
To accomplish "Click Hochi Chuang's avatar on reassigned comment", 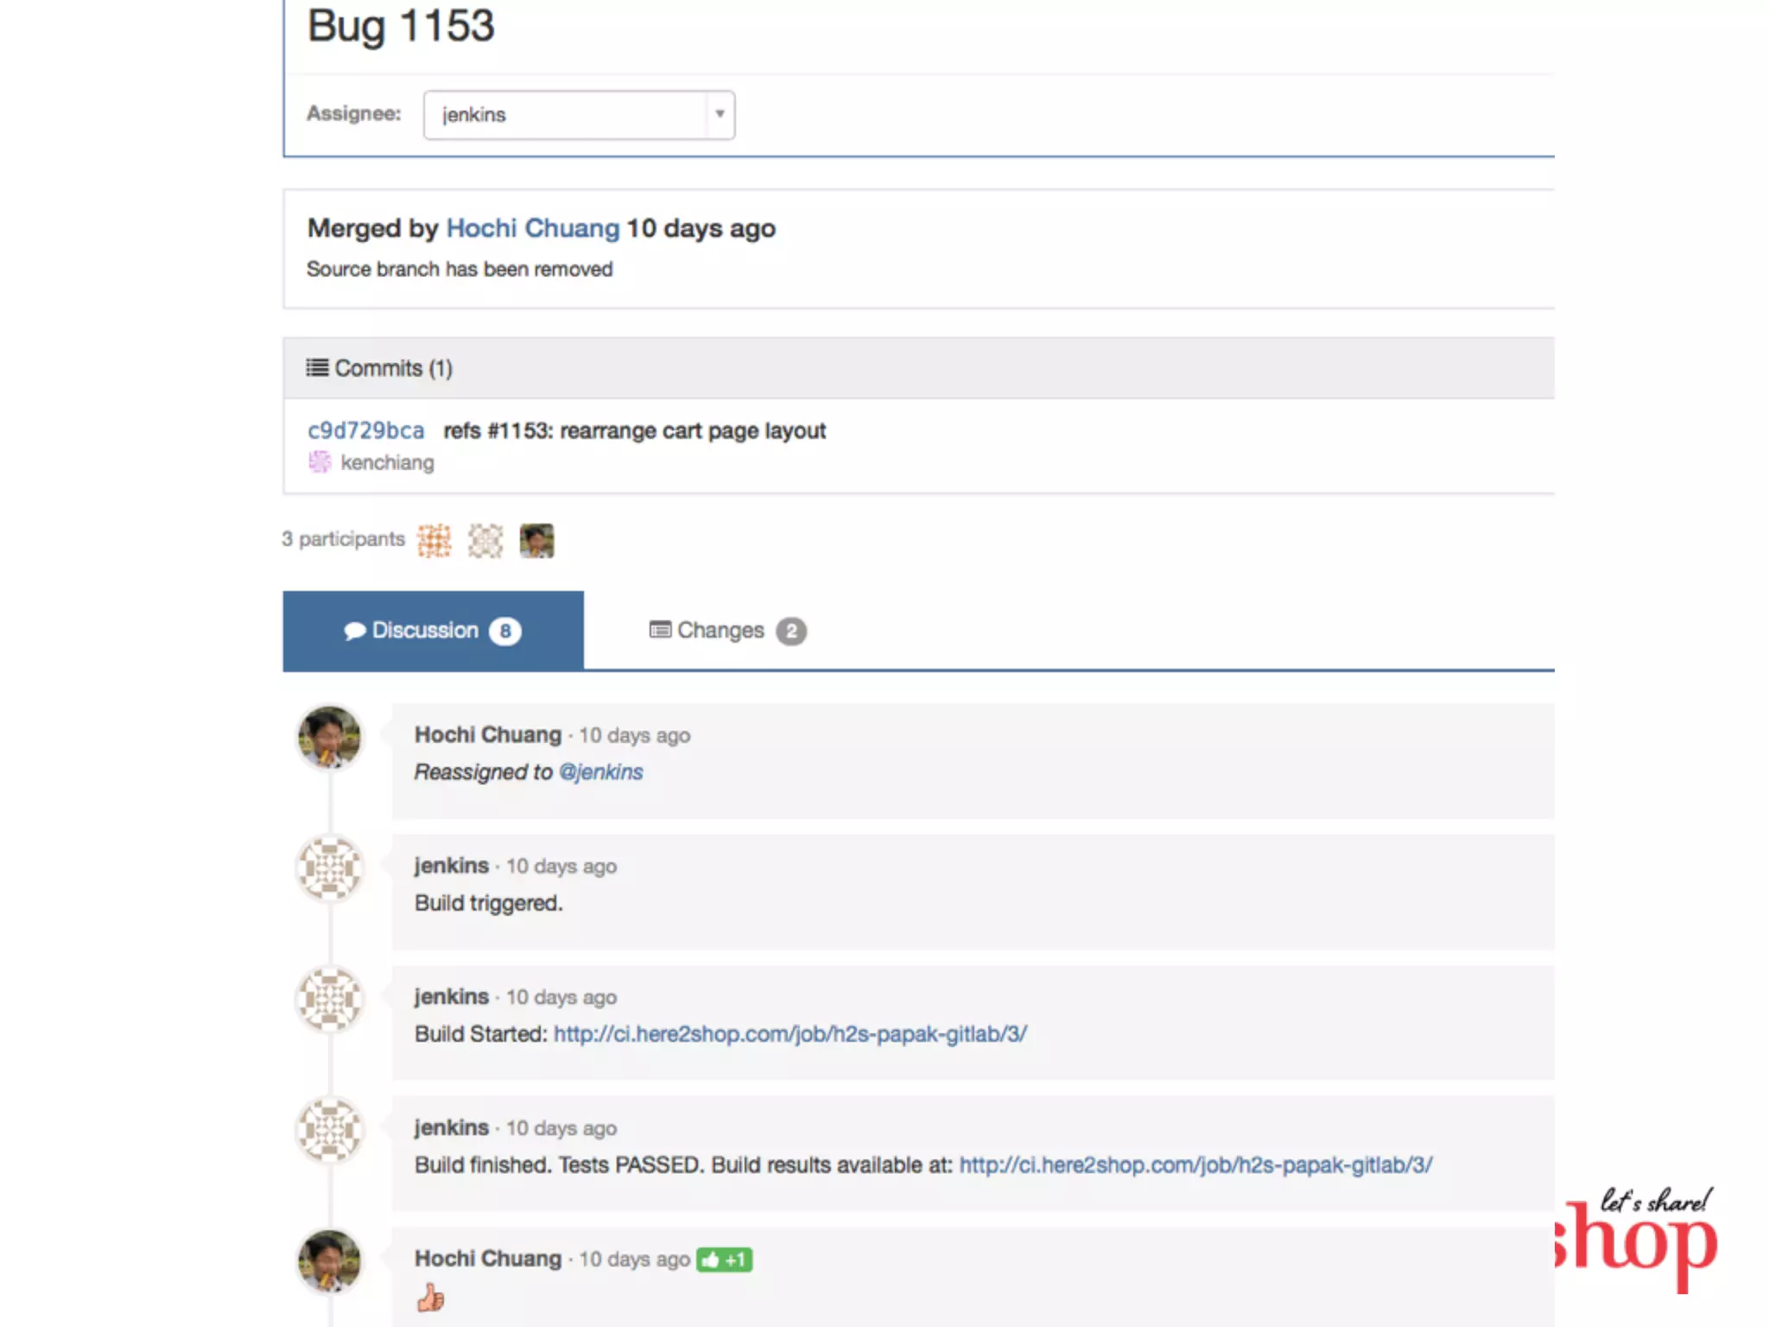I will pyautogui.click(x=329, y=737).
